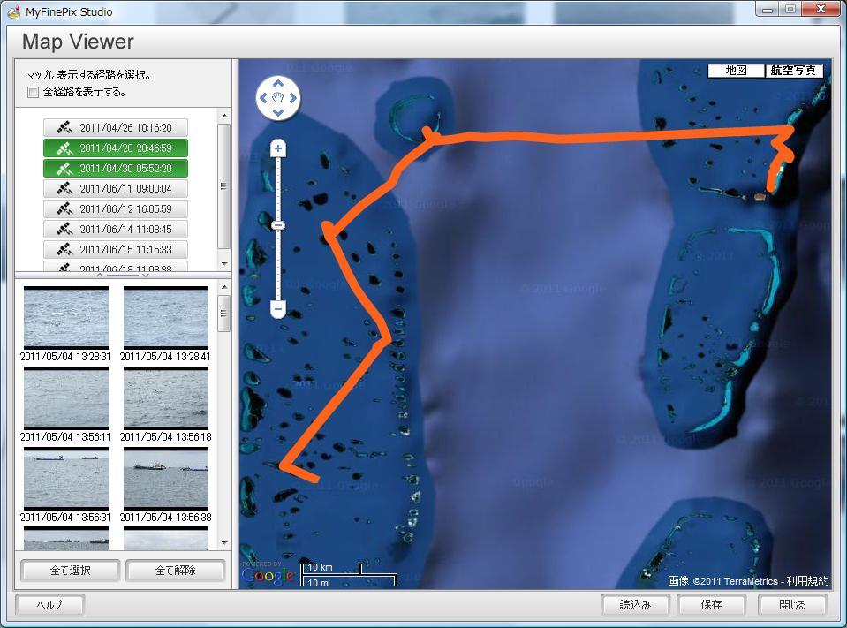Open the photo taken 2011/05/04 13:56:11
The image size is (847, 628).
(x=66, y=398)
